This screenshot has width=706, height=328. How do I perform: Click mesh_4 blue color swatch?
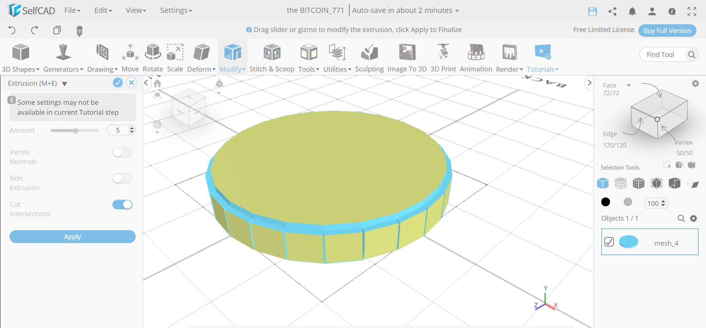tap(628, 242)
